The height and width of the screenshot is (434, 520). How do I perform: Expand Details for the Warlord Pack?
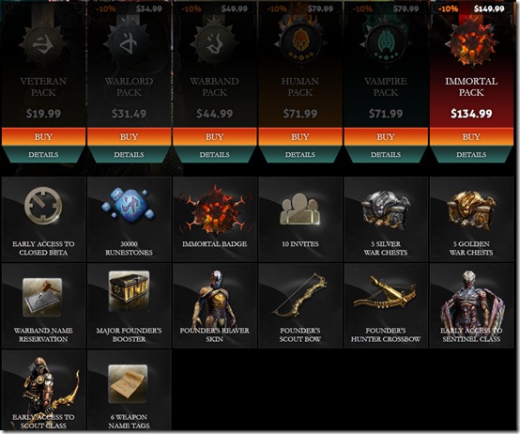click(129, 155)
